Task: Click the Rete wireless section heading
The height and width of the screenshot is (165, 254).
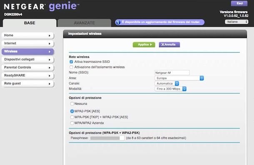Action: [x=79, y=57]
